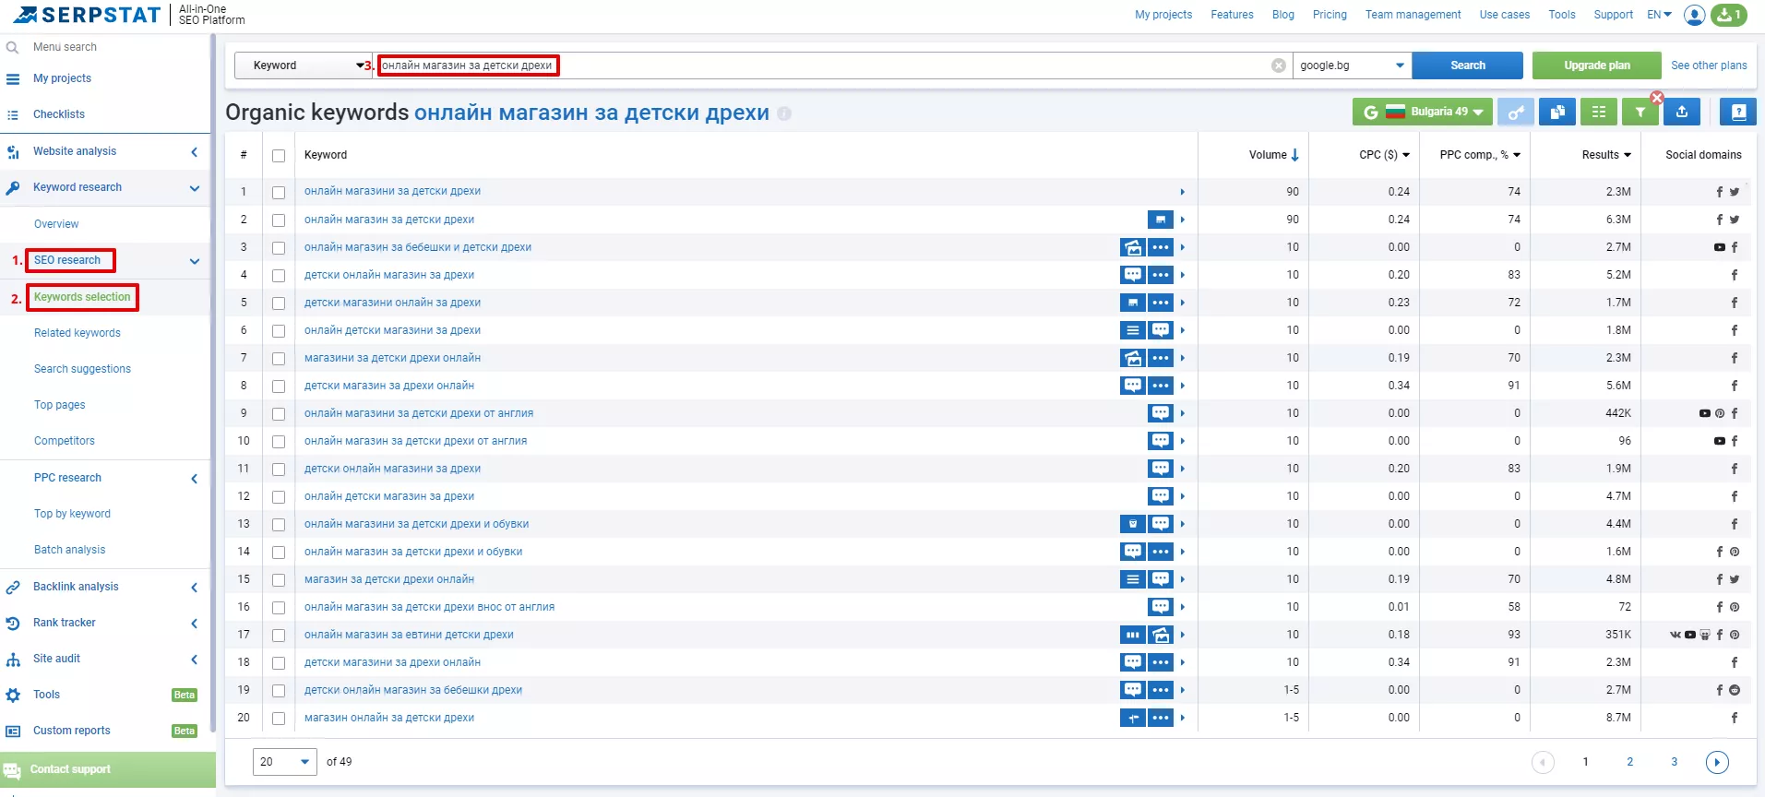Click the Twitter social icon in row 1
Viewport: 1765px width, 797px height.
1735,192
